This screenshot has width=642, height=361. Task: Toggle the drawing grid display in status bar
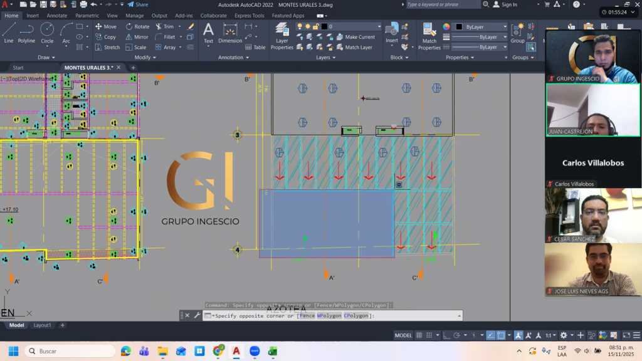point(419,335)
